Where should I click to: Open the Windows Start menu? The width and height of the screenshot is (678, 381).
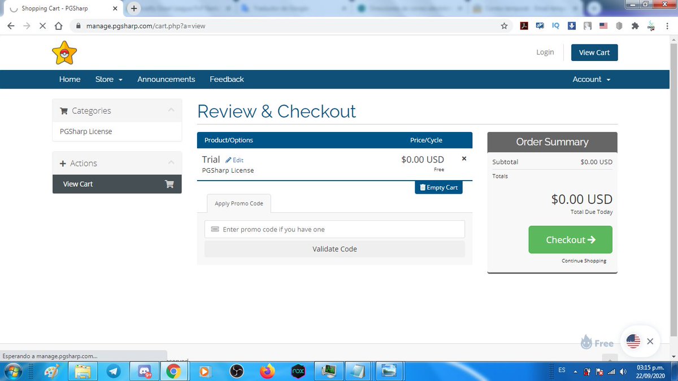pyautogui.click(x=12, y=371)
